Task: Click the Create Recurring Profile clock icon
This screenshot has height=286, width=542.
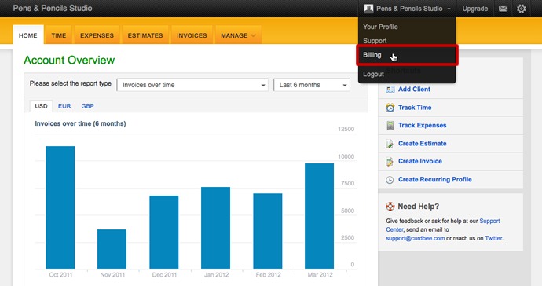Action: (x=390, y=179)
